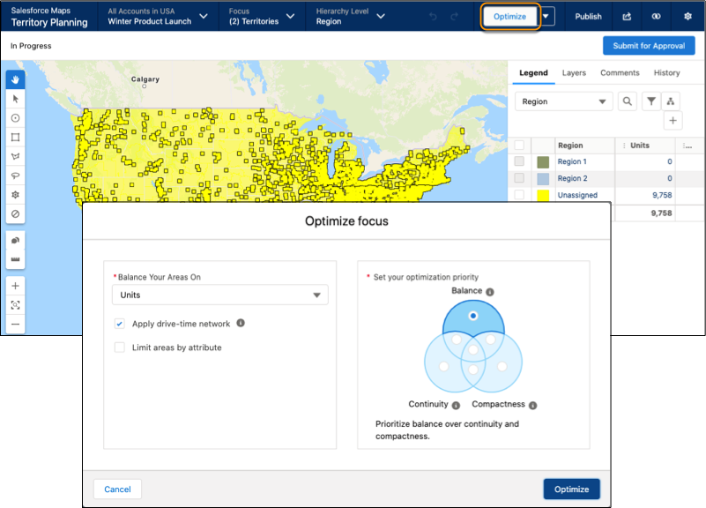Check Limit areas by attribute
Viewport: 706px width, 508px height.
(x=119, y=347)
